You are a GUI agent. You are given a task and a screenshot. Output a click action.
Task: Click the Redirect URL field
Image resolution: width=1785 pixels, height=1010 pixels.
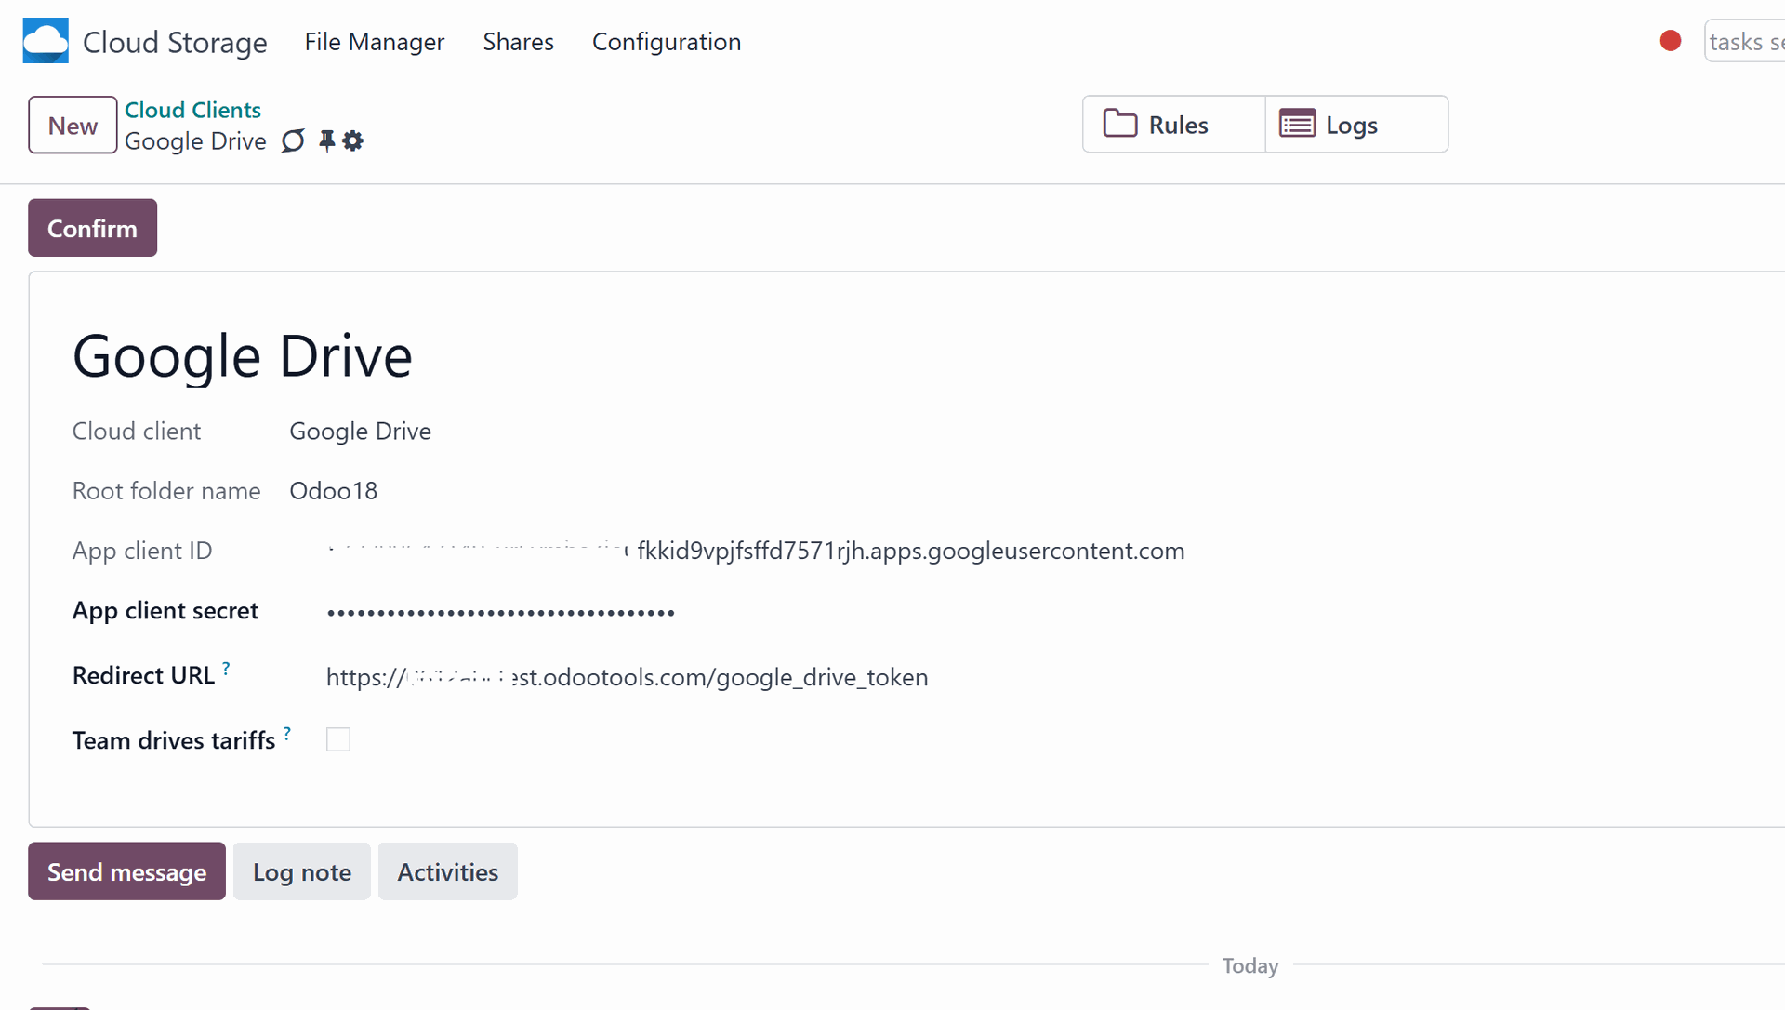(628, 677)
